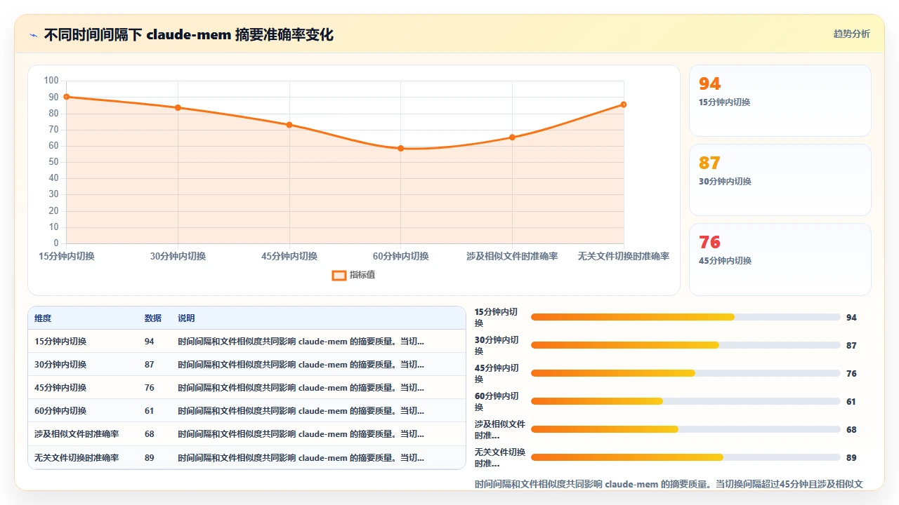
Task: Click the 指标值 legend text under the chart
Action: point(362,275)
